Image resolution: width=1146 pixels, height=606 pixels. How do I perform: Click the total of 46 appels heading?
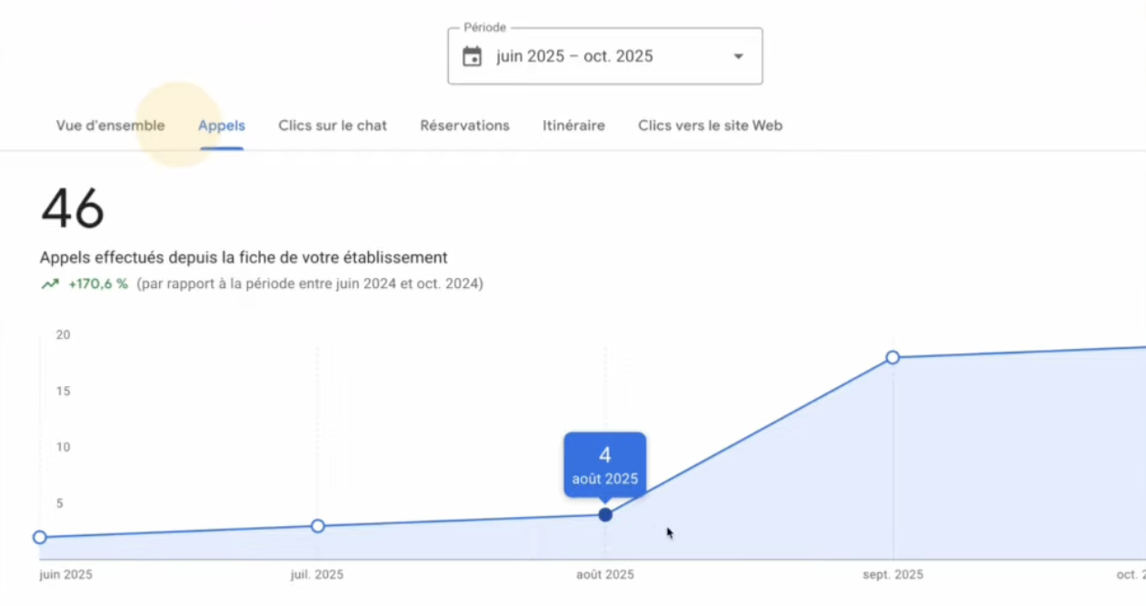(72, 208)
